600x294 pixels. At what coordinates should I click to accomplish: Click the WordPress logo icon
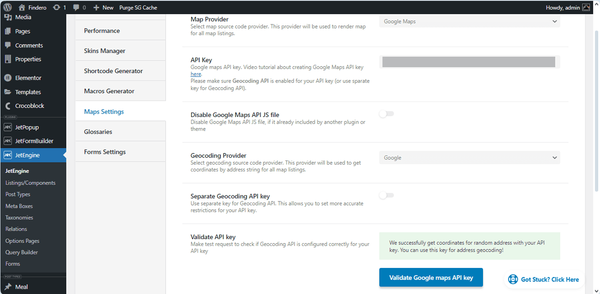(x=7, y=7)
